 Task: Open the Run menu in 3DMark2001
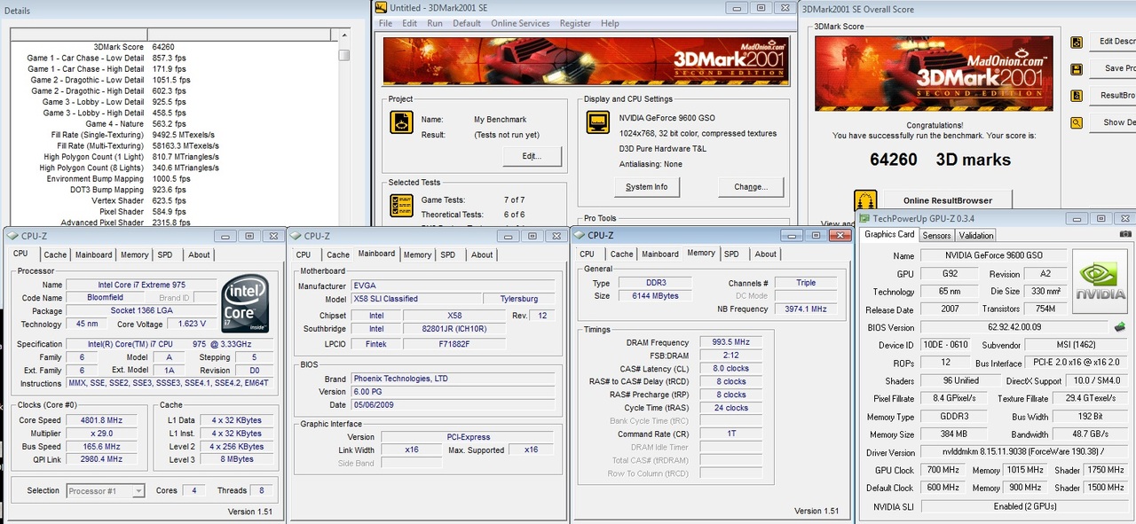click(435, 24)
